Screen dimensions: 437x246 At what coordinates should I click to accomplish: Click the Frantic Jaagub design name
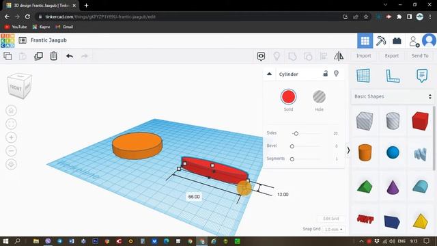click(x=48, y=40)
